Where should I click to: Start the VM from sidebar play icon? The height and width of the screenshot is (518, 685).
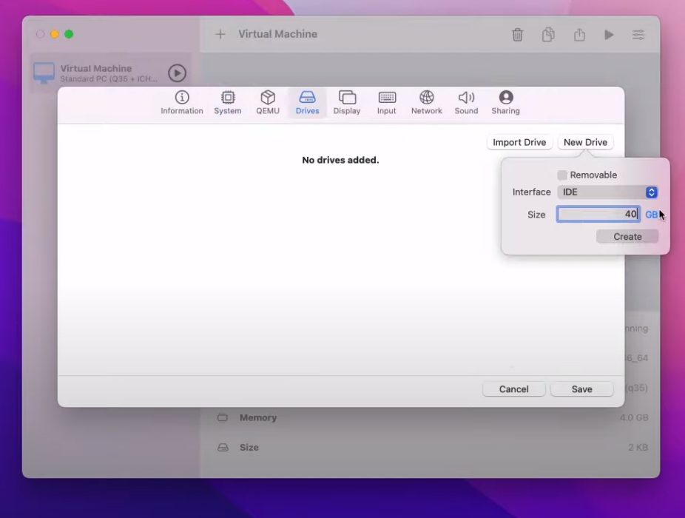pos(177,73)
